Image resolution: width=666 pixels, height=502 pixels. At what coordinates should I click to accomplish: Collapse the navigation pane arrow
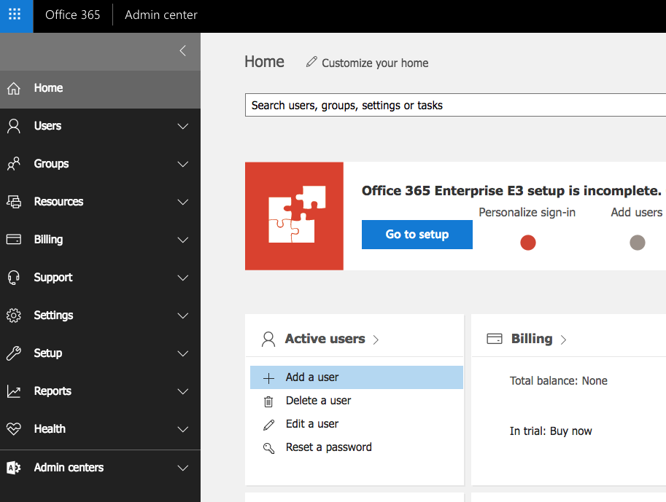182,51
